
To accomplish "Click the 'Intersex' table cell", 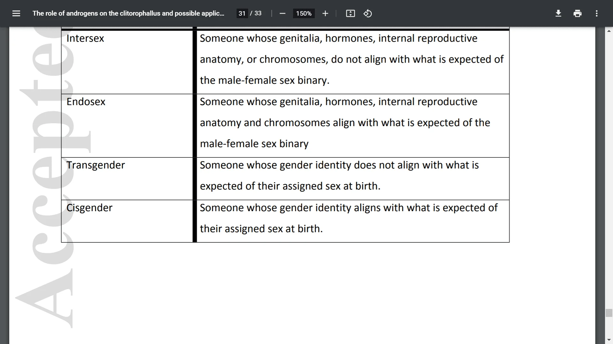I will [127, 62].
